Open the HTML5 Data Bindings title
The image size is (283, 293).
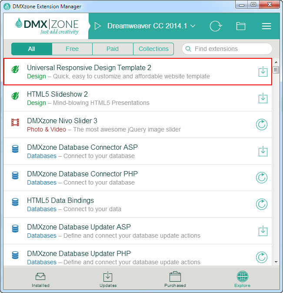point(60,201)
